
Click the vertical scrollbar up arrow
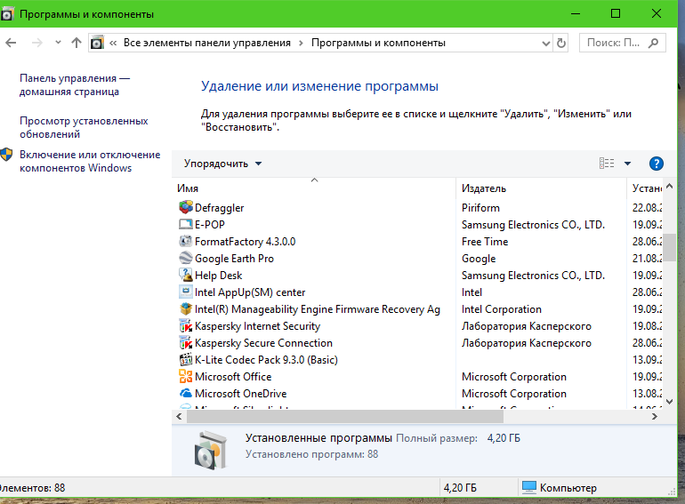click(x=669, y=187)
